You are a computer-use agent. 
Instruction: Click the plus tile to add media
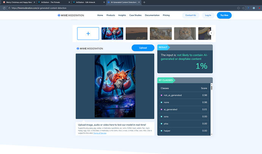88,33
